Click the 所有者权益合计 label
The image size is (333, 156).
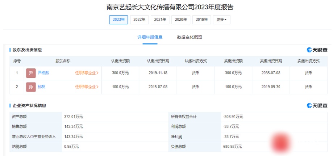(184, 117)
